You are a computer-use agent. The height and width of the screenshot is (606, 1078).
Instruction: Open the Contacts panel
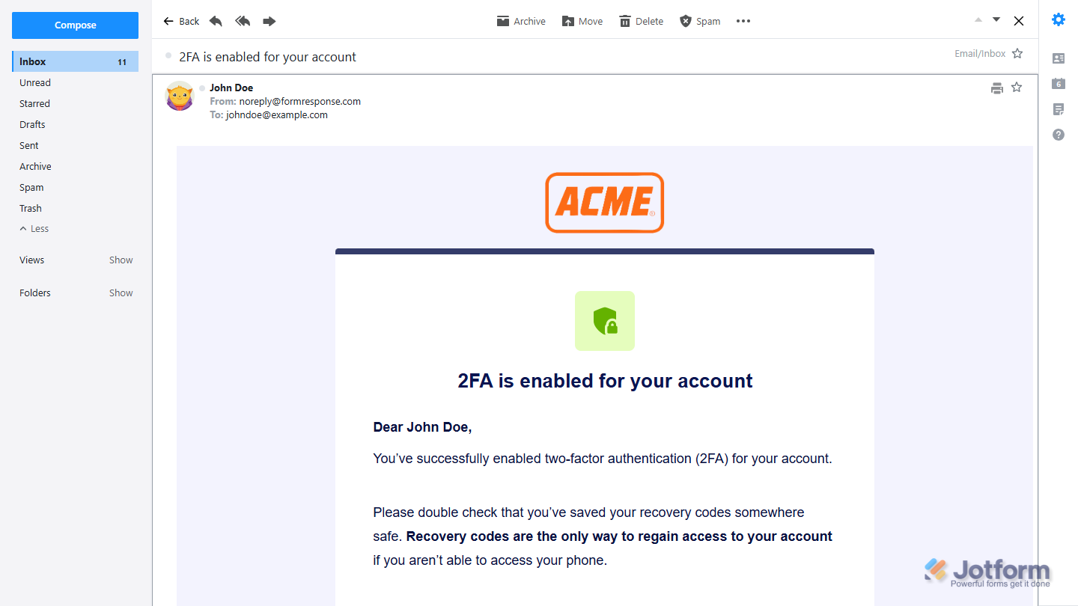pos(1058,58)
